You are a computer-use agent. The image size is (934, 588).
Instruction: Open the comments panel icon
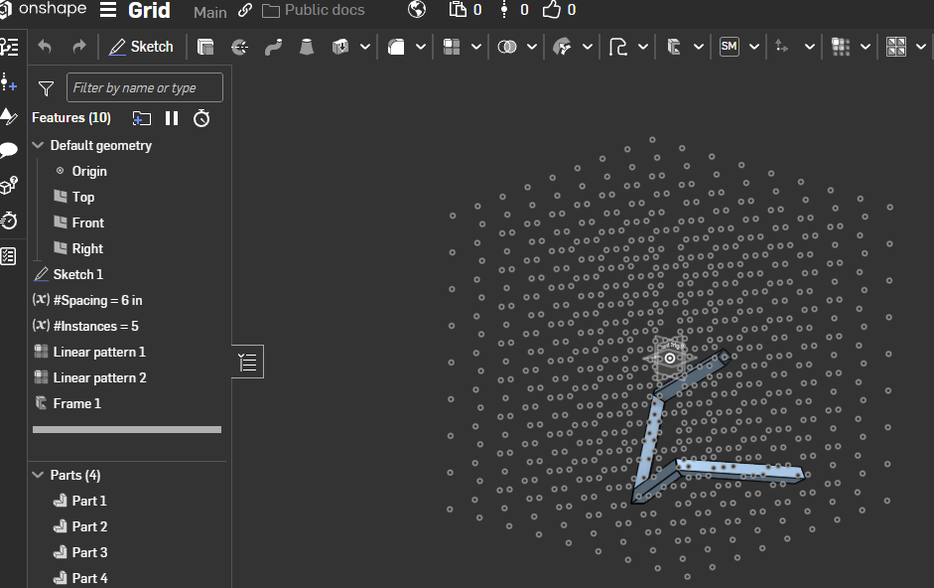point(9,149)
